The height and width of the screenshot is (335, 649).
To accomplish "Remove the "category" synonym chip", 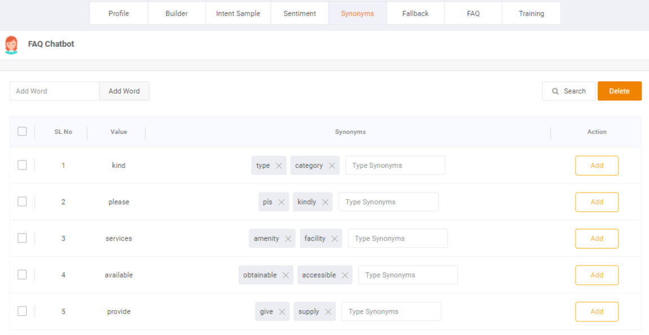I will coord(331,165).
